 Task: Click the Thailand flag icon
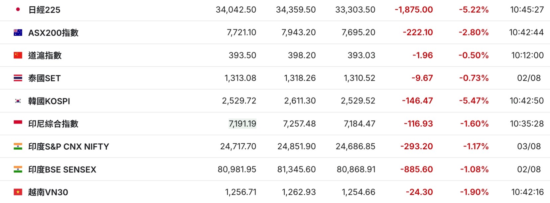pyautogui.click(x=18, y=78)
